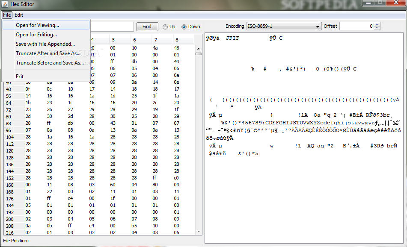Minimize the Hex Editor window
Screen dimensions: 407x247
368,3
